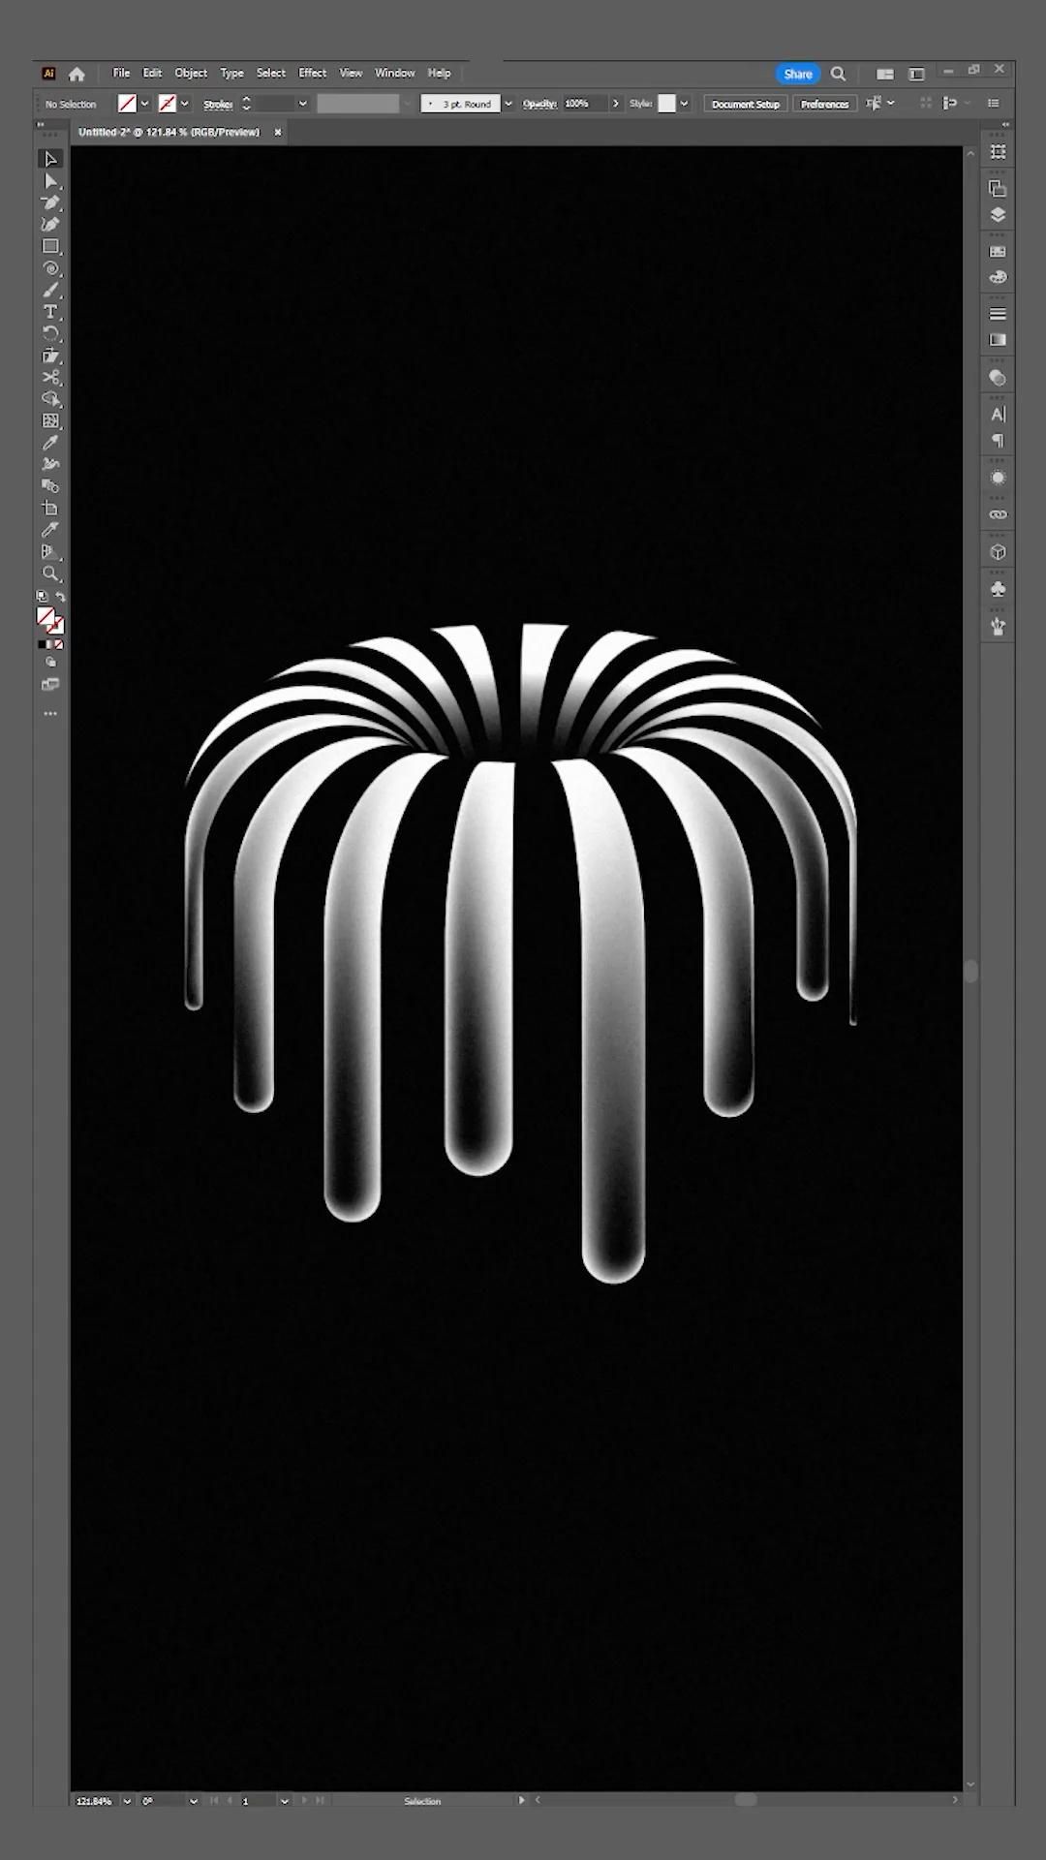Open the Effect menu
Viewport: 1046px width, 1860px height.
[312, 73]
